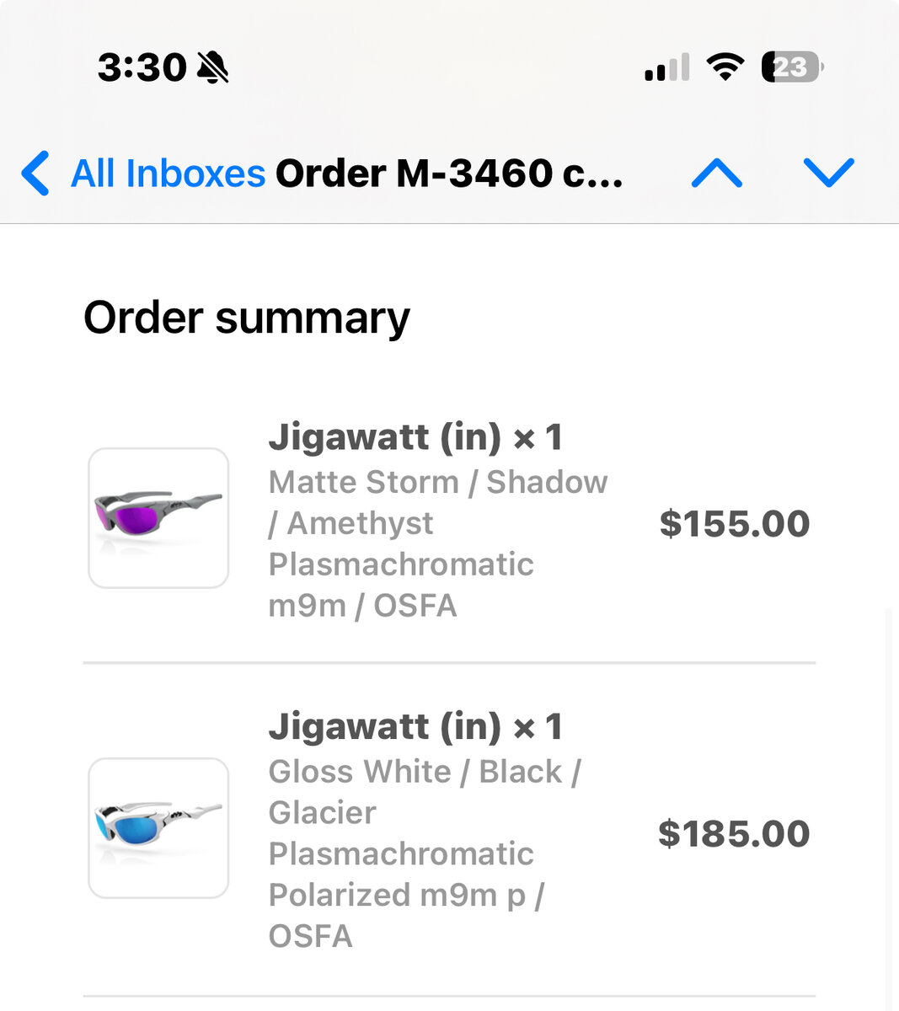The height and width of the screenshot is (1011, 899).
Task: Tap the $185.00 price
Action: coord(734,834)
